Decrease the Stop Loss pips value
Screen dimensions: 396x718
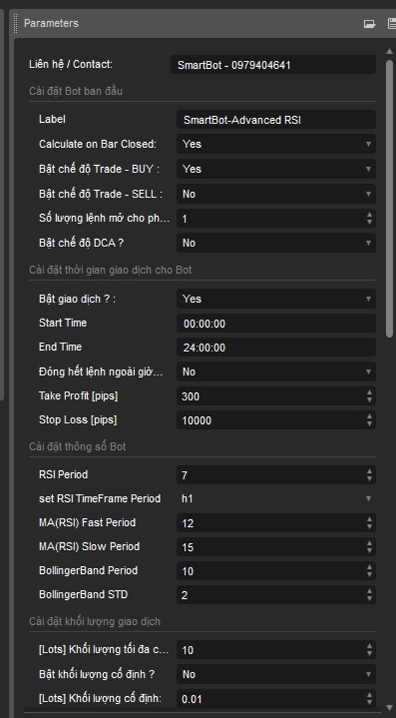(369, 424)
